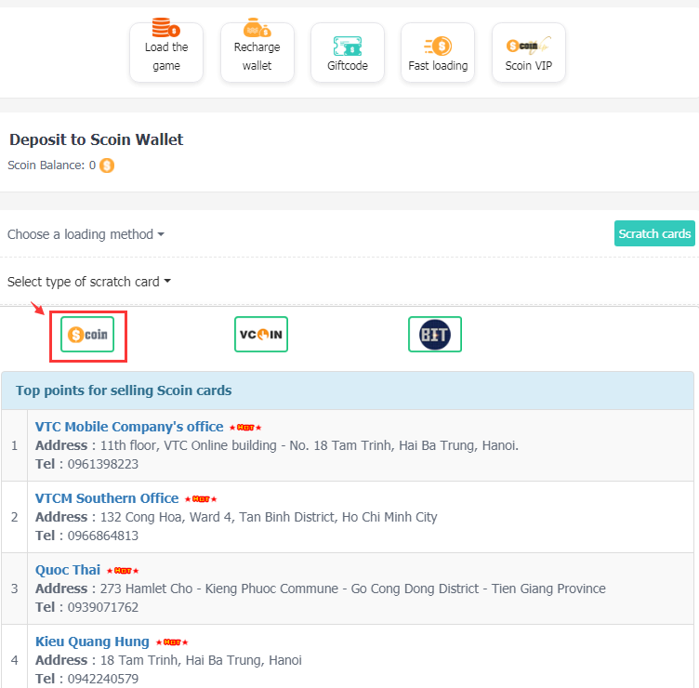Click the Scratch cards button

[x=654, y=233]
